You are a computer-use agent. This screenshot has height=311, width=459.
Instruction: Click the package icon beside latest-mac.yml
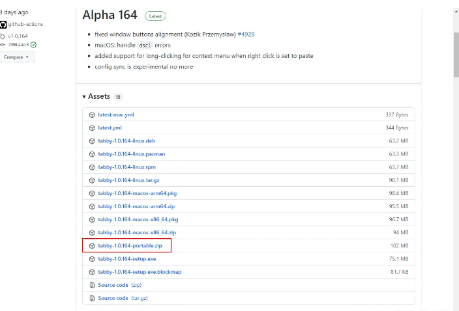point(92,115)
